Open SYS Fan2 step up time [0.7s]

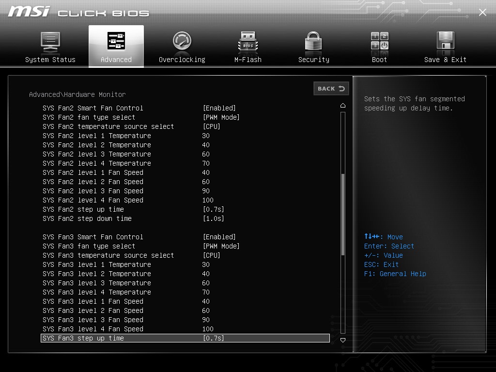214,209
